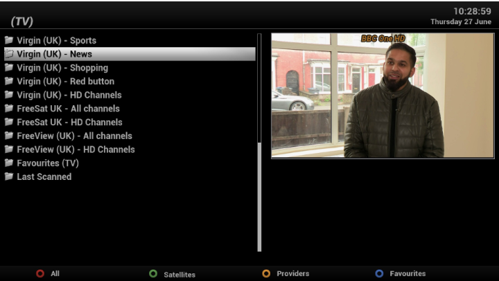Click folder icon beside Virgin (UK) - HD Channels
Viewport: 499px width, 281px height.
coord(9,95)
